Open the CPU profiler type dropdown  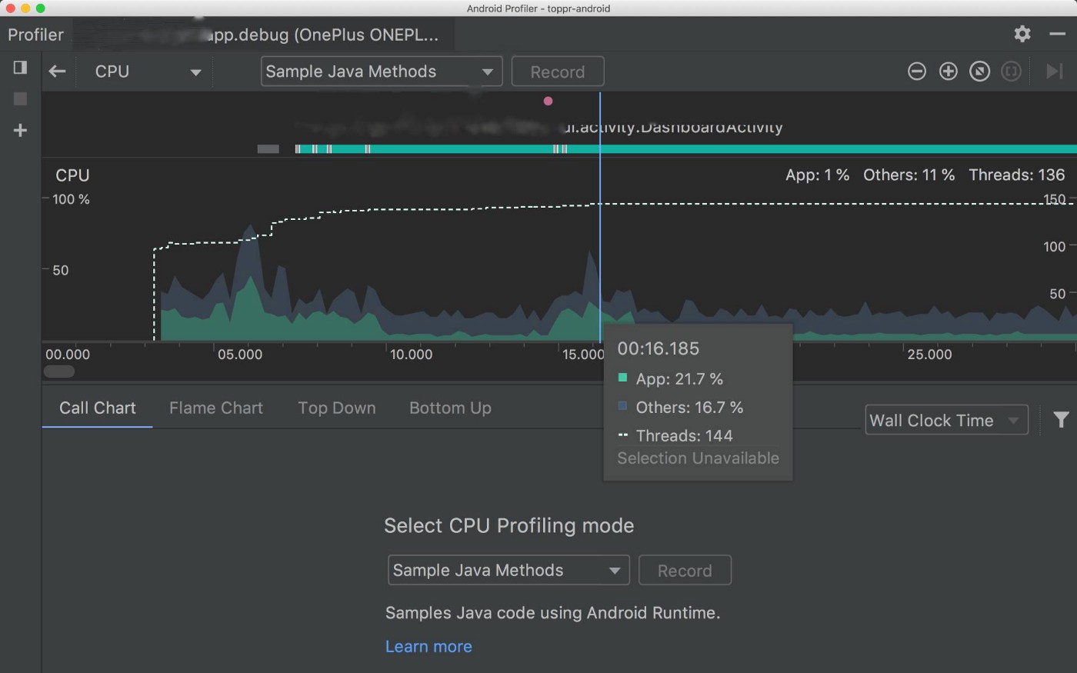[x=147, y=72]
